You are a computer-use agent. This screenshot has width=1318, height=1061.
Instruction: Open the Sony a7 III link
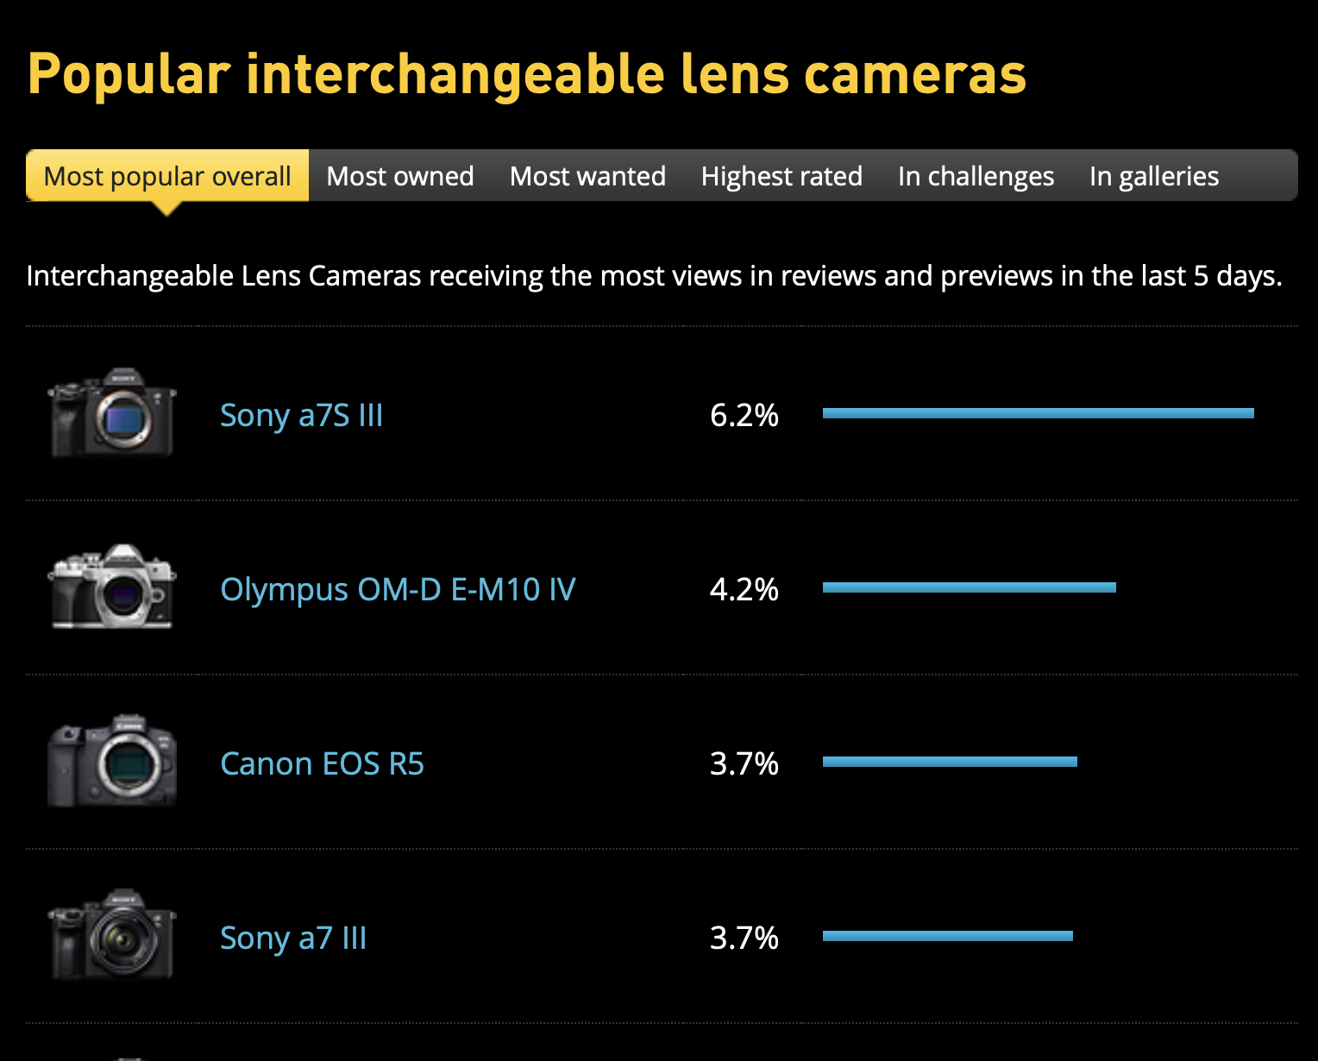tap(293, 939)
